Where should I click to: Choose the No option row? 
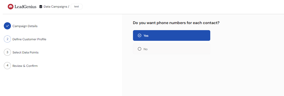tap(172, 49)
